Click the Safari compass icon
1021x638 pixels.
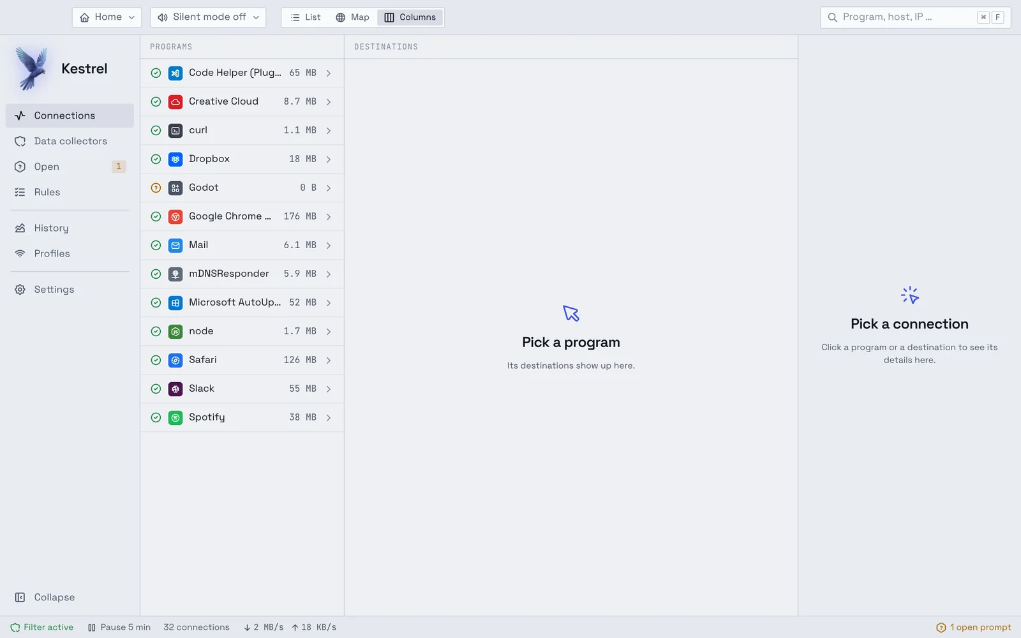175,360
